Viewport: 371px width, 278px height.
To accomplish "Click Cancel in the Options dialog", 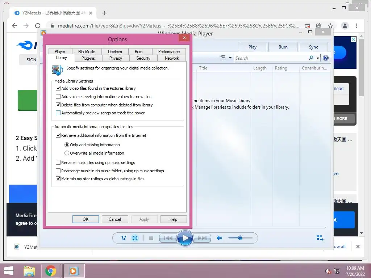I will tap(115, 219).
